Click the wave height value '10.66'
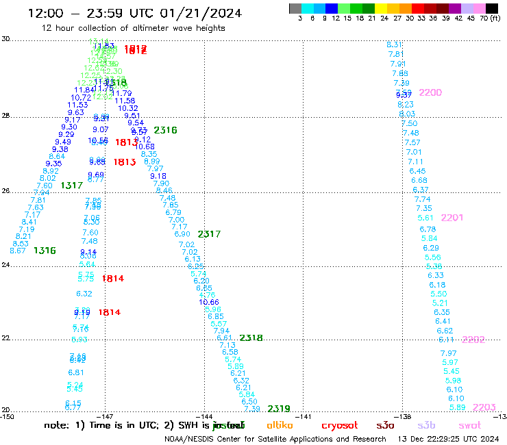 point(209,302)
